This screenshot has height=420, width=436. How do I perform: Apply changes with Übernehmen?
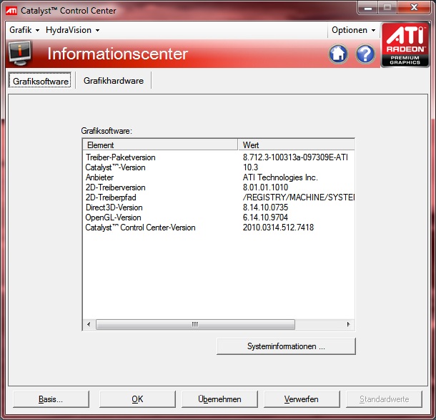pyautogui.click(x=219, y=399)
